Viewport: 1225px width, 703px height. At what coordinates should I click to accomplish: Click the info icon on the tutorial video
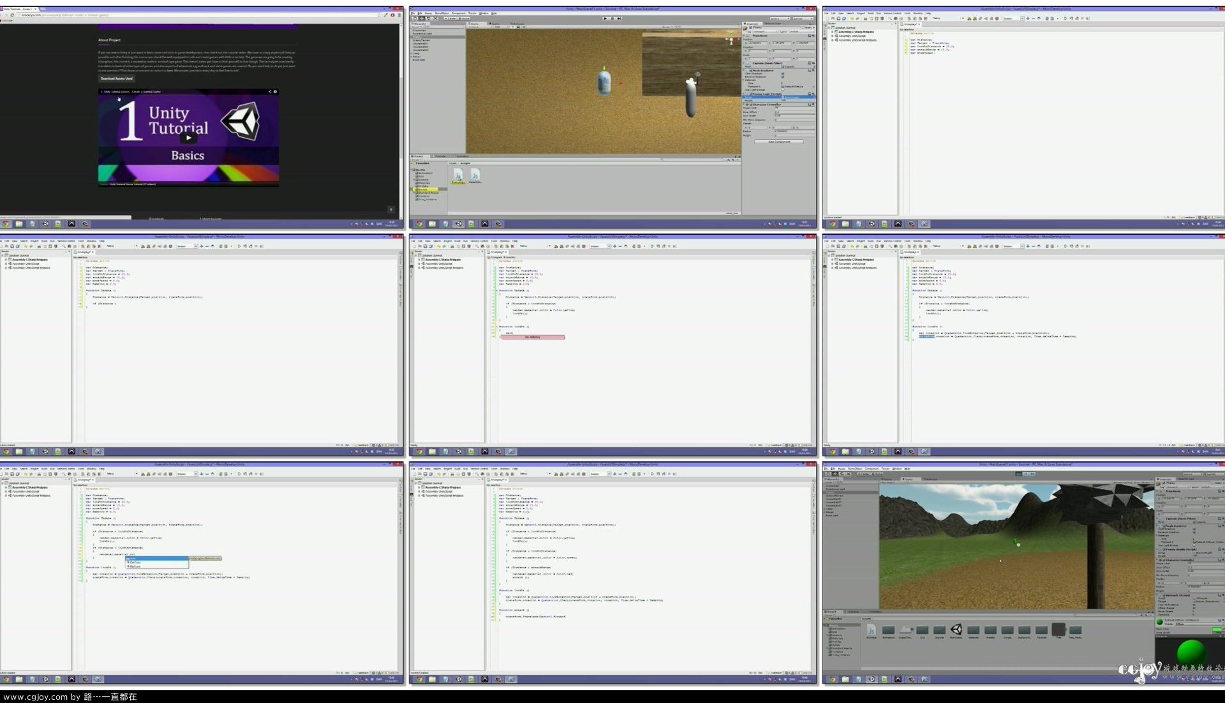275,92
